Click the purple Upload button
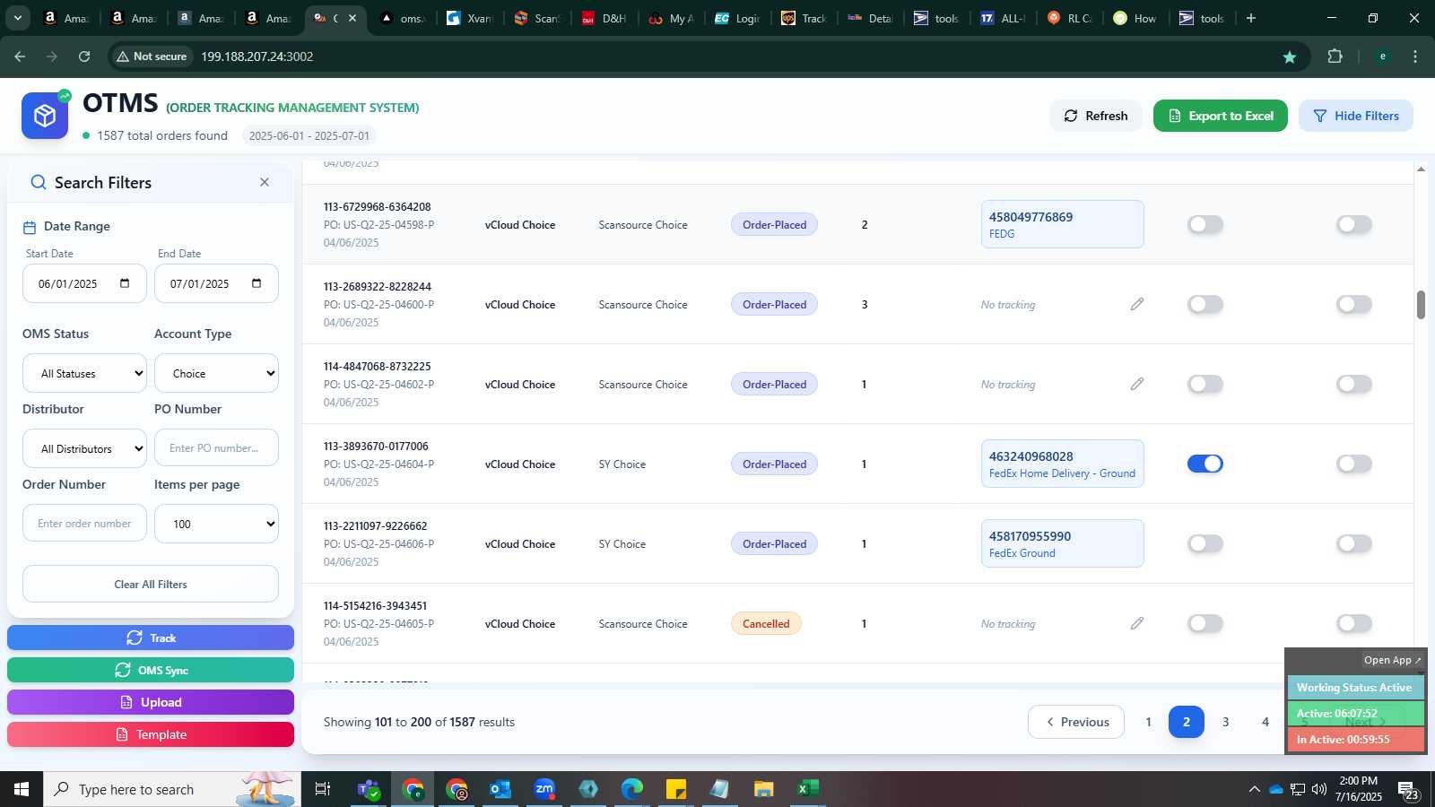Viewport: 1435px width, 807px height. pos(151,702)
